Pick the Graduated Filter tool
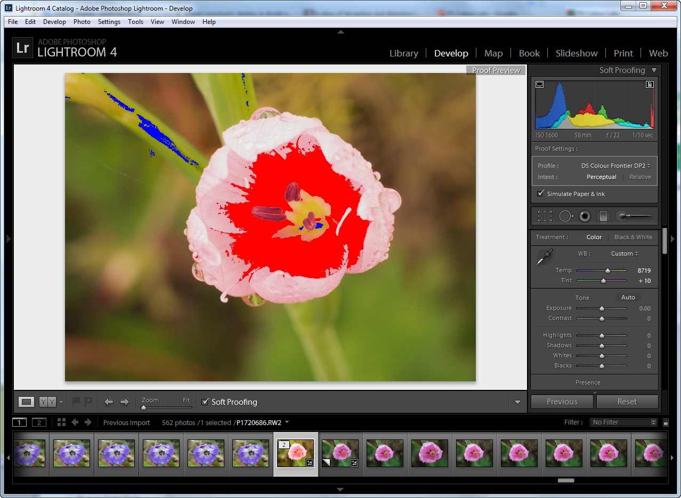 603,216
